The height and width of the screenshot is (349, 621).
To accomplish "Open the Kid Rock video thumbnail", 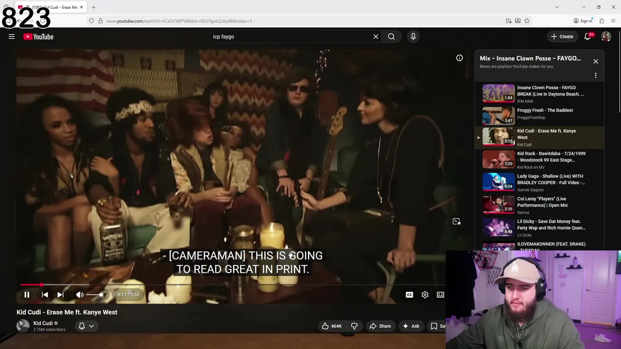I will click(498, 159).
